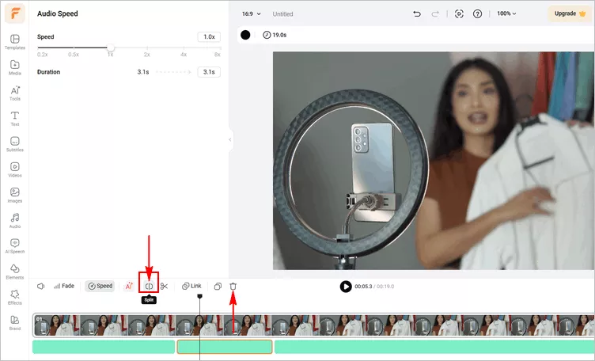Click the Split tool icon

pos(149,287)
